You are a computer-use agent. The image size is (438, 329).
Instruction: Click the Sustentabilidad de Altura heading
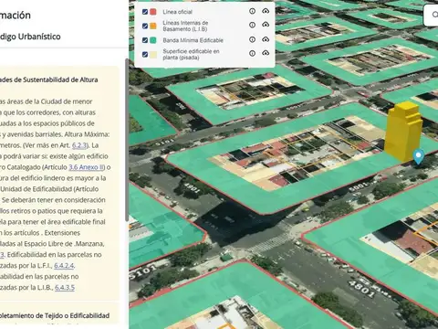coord(49,80)
